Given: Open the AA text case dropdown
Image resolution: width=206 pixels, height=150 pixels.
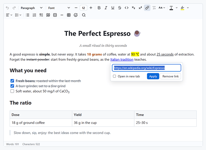Looking at the screenshot, I should (162, 8).
